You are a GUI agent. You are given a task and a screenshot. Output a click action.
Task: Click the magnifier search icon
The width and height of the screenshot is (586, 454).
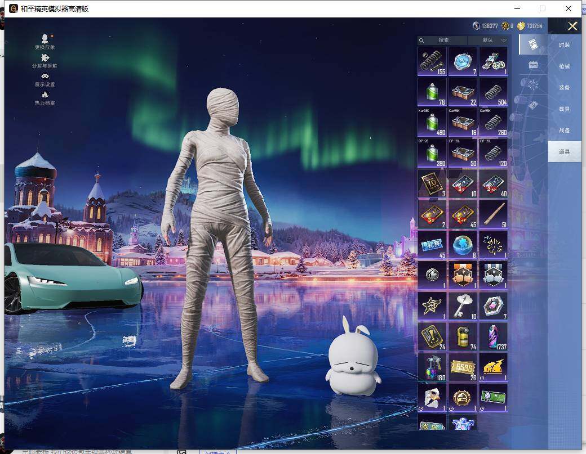[421, 41]
